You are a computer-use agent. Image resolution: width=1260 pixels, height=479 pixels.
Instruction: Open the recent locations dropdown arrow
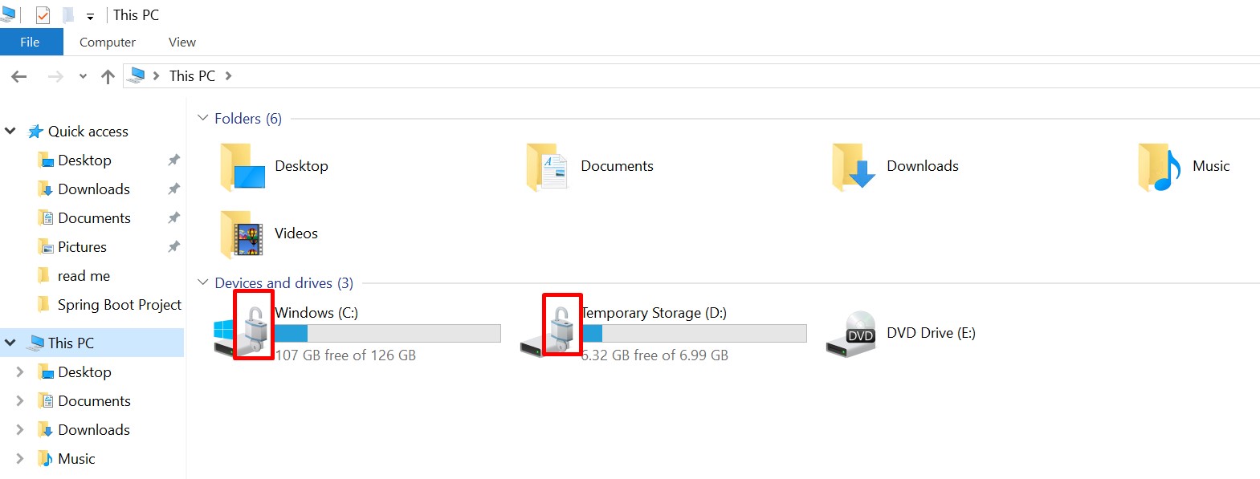click(x=83, y=76)
